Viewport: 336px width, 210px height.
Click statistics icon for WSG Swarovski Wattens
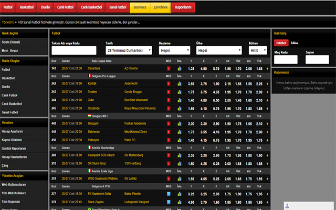pyautogui.click(x=180, y=178)
